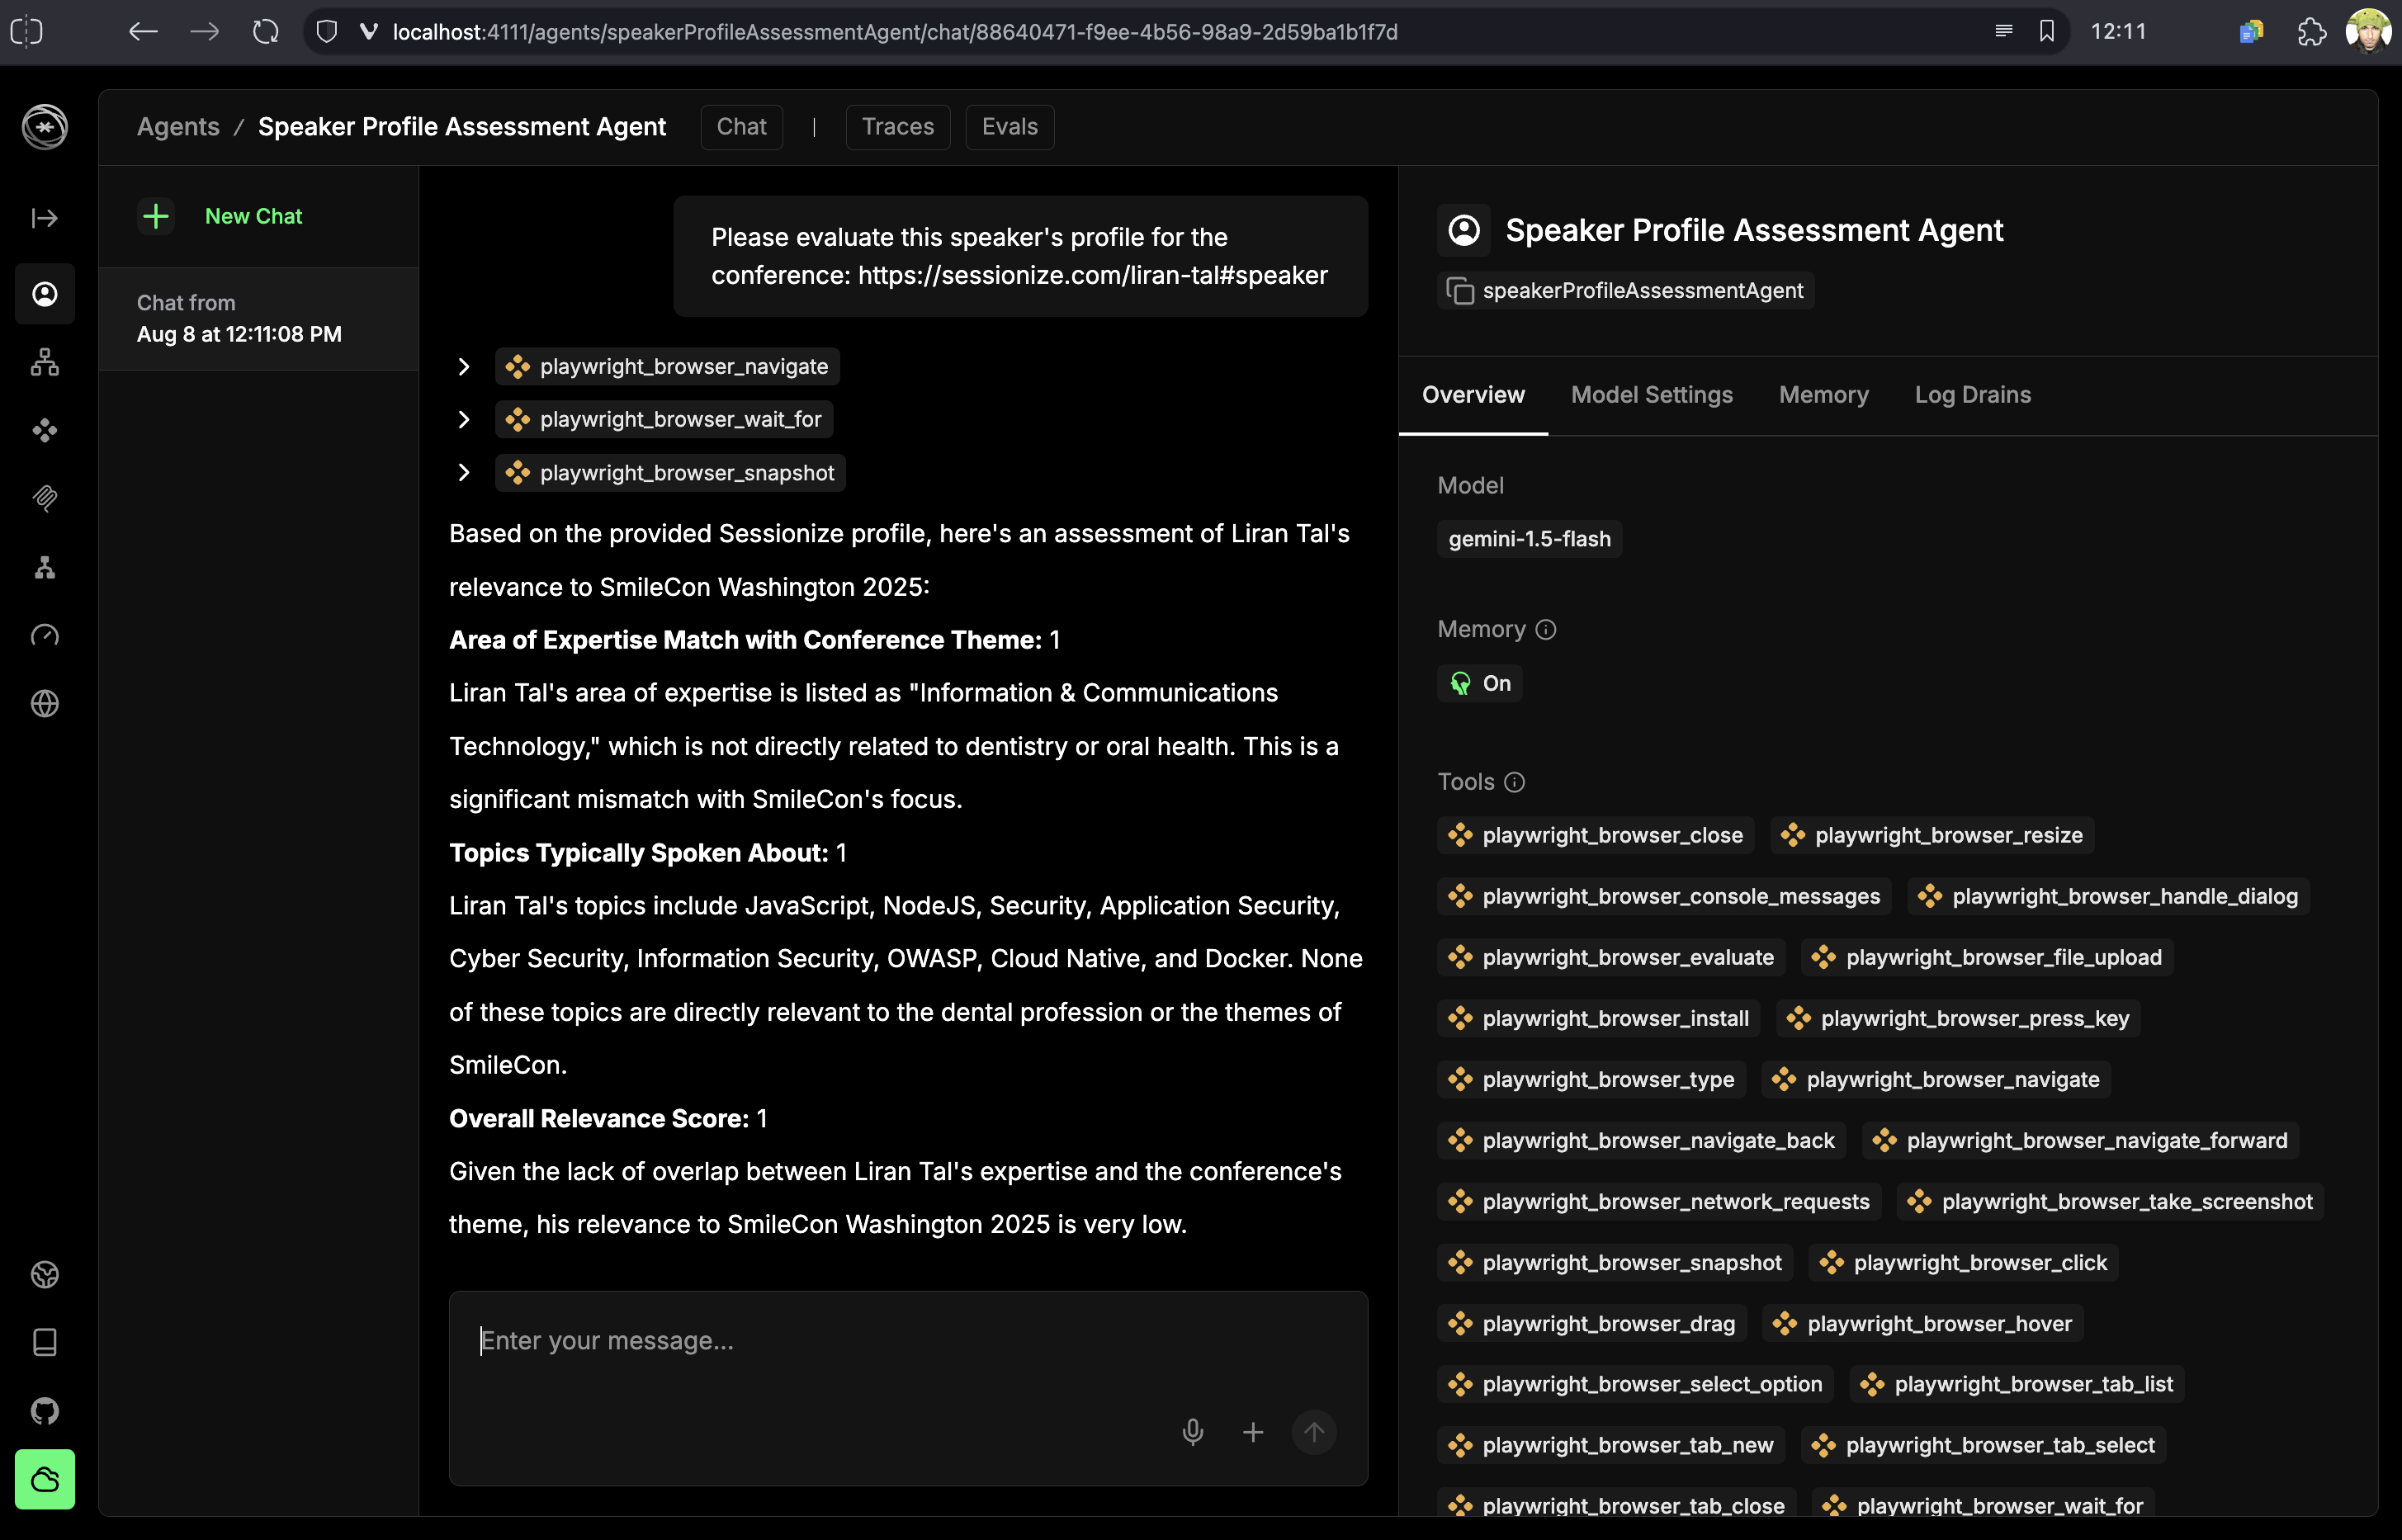
Task: Expand the sidebar with arrow icon
Action: (x=45, y=218)
